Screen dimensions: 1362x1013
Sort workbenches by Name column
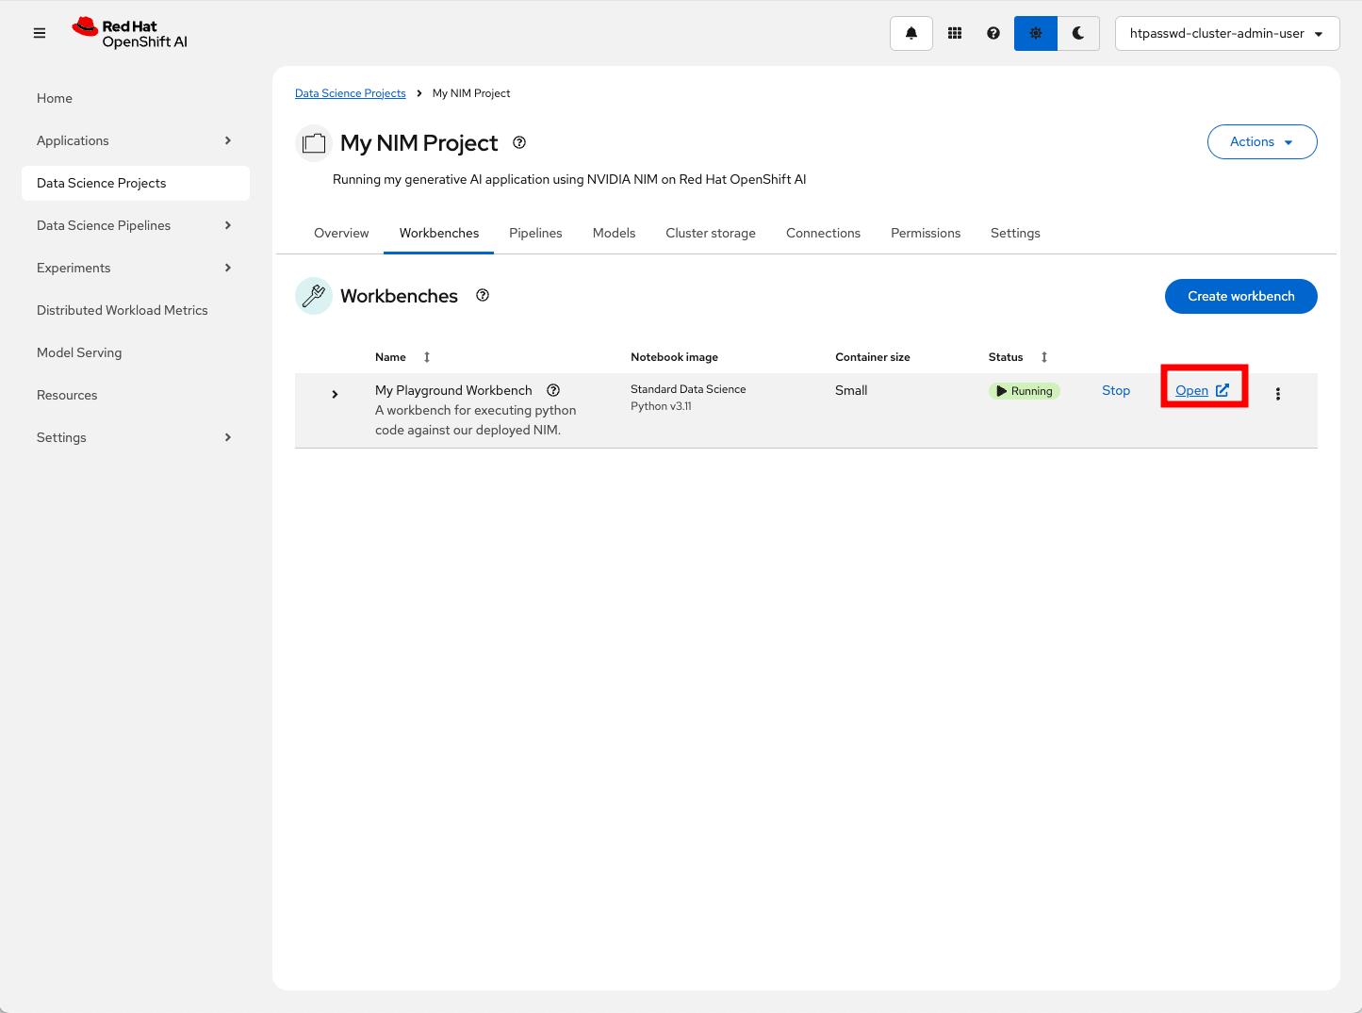[x=426, y=357]
